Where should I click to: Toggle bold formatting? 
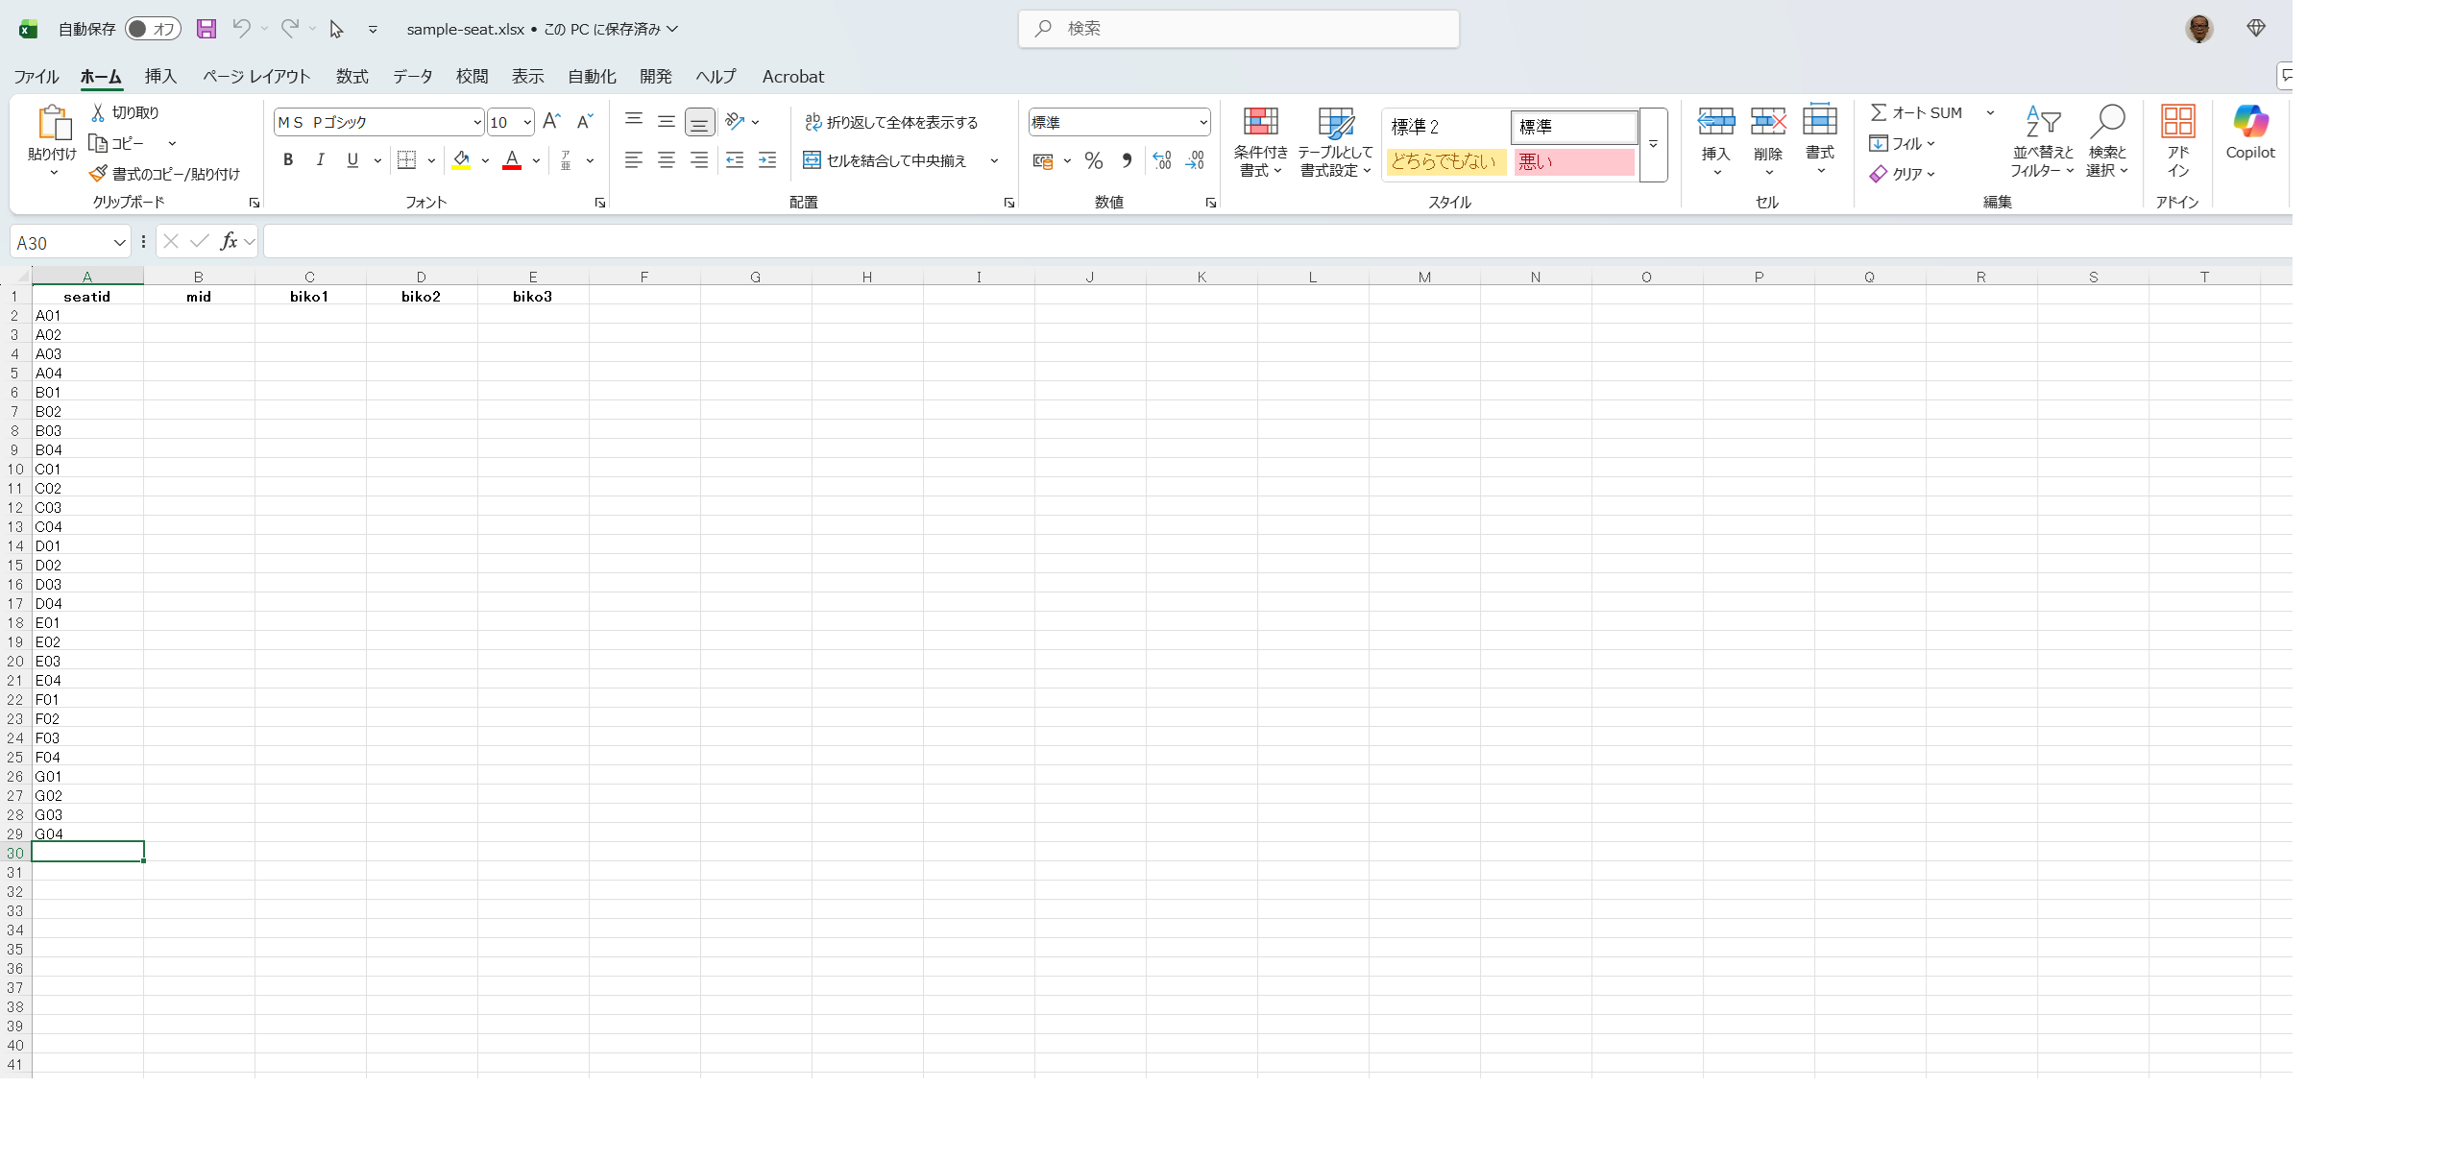287,160
